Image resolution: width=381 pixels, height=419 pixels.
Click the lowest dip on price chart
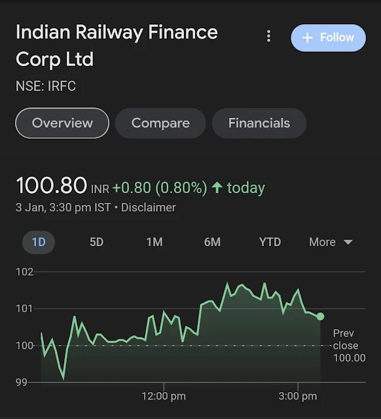point(63,378)
